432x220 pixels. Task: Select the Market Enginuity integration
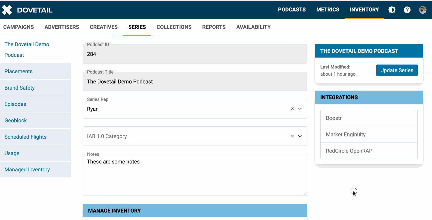(369, 134)
